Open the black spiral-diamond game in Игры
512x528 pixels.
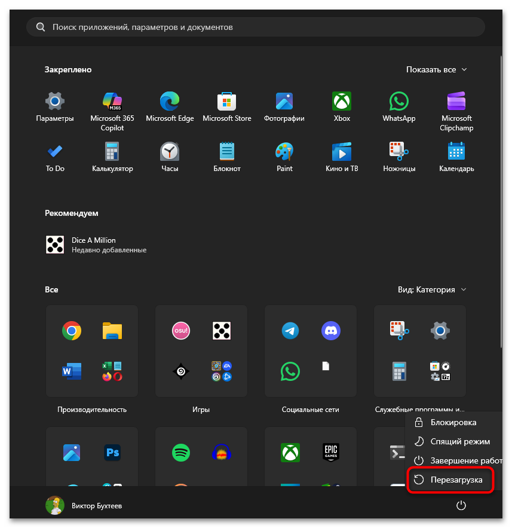pos(181,371)
